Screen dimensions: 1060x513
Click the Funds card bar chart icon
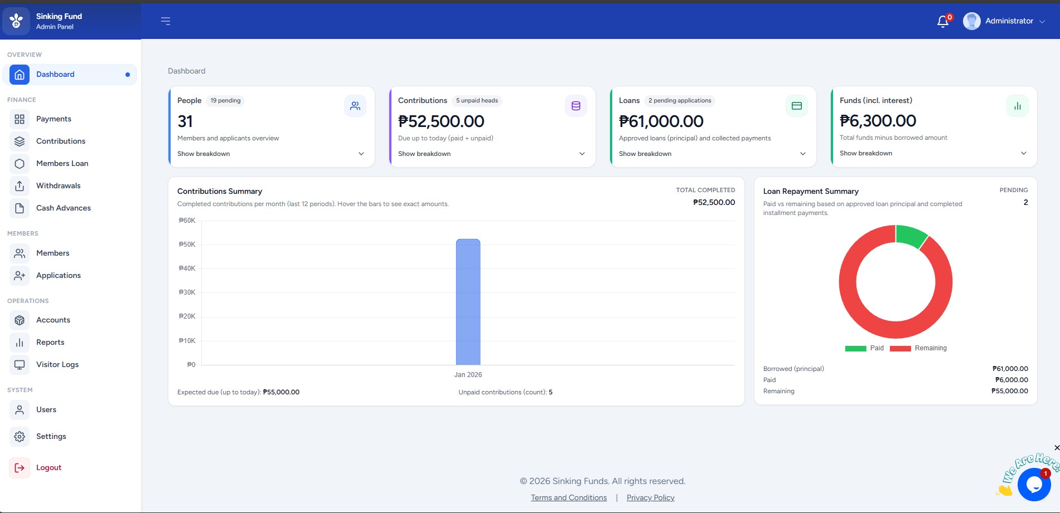coord(1017,106)
